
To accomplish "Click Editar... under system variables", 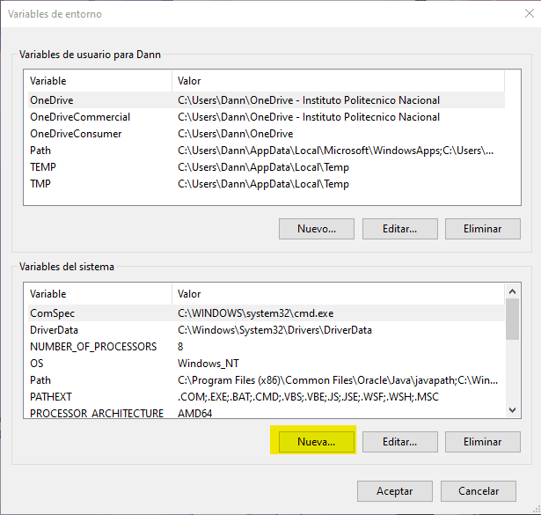I will pos(400,442).
